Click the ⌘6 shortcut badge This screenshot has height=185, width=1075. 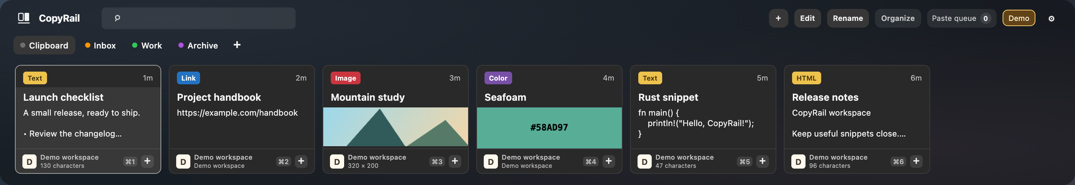coord(898,162)
